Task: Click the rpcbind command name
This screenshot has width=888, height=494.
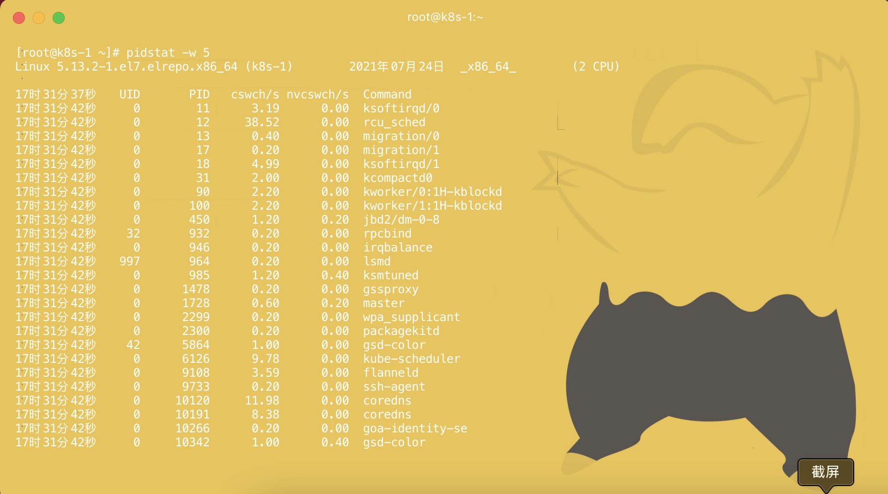Action: [387, 234]
